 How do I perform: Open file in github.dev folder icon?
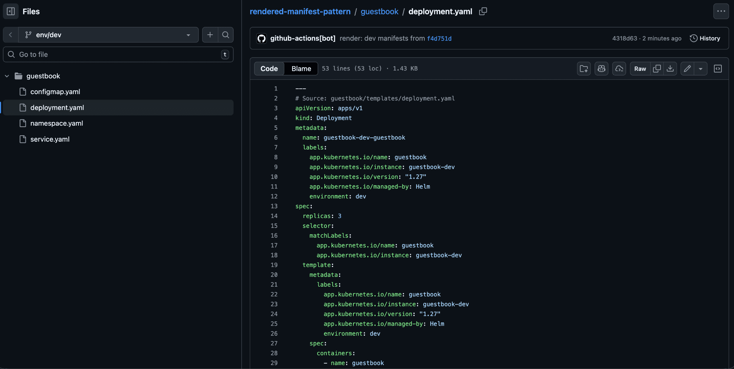(584, 68)
